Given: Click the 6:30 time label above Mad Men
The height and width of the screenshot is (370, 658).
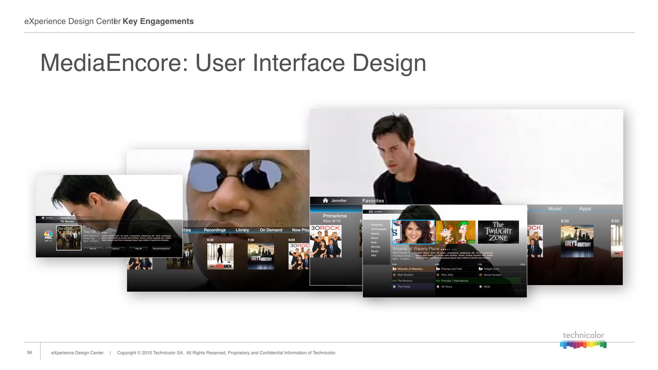Looking at the screenshot, I should tap(210, 240).
